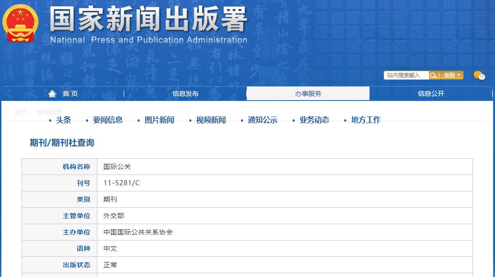
Task: Click the 刊号 row label
Action: pos(83,183)
